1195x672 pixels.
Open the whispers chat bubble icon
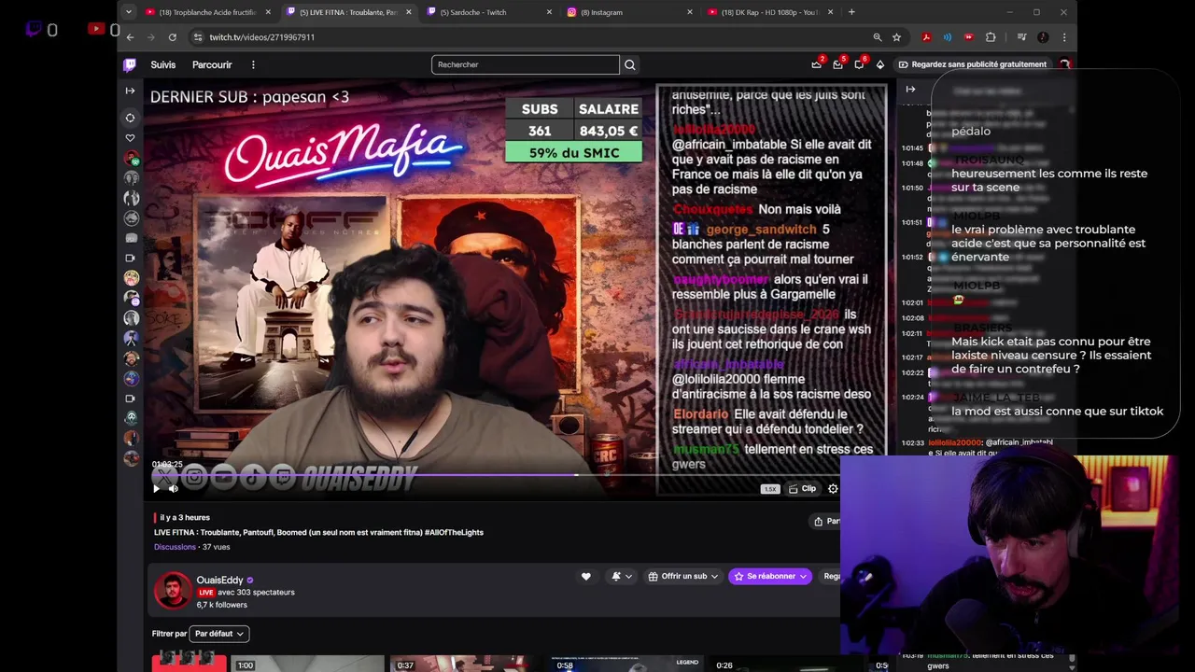(x=859, y=64)
